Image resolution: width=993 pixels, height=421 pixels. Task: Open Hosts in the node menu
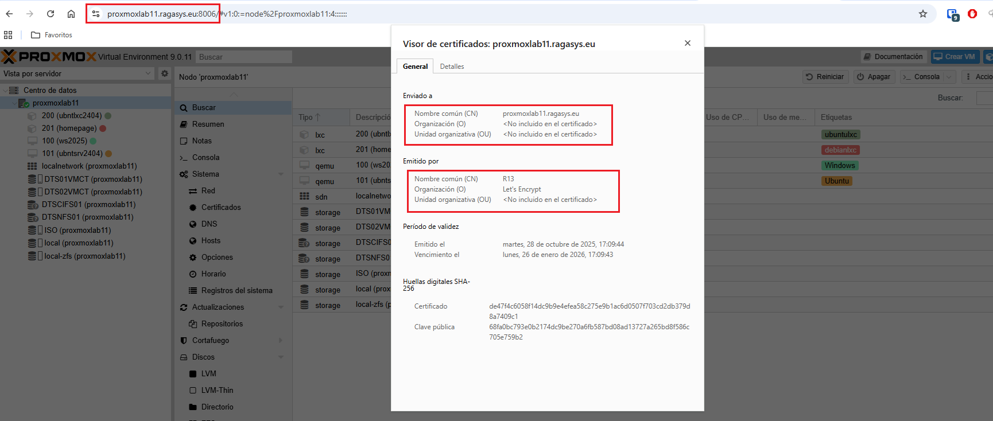[x=233, y=240]
